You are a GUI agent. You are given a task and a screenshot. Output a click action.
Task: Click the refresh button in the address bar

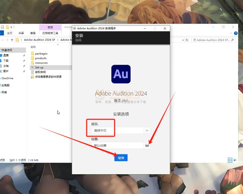(x=187, y=40)
